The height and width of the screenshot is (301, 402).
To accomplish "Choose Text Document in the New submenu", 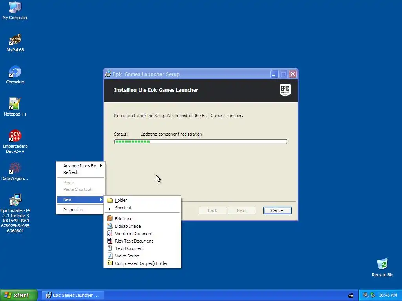I will (x=142, y=248).
